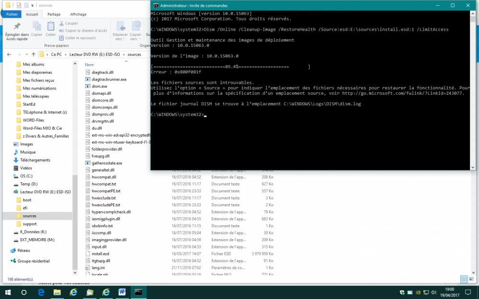Open Word from the taskbar
The height and width of the screenshot is (299, 479).
point(122,292)
